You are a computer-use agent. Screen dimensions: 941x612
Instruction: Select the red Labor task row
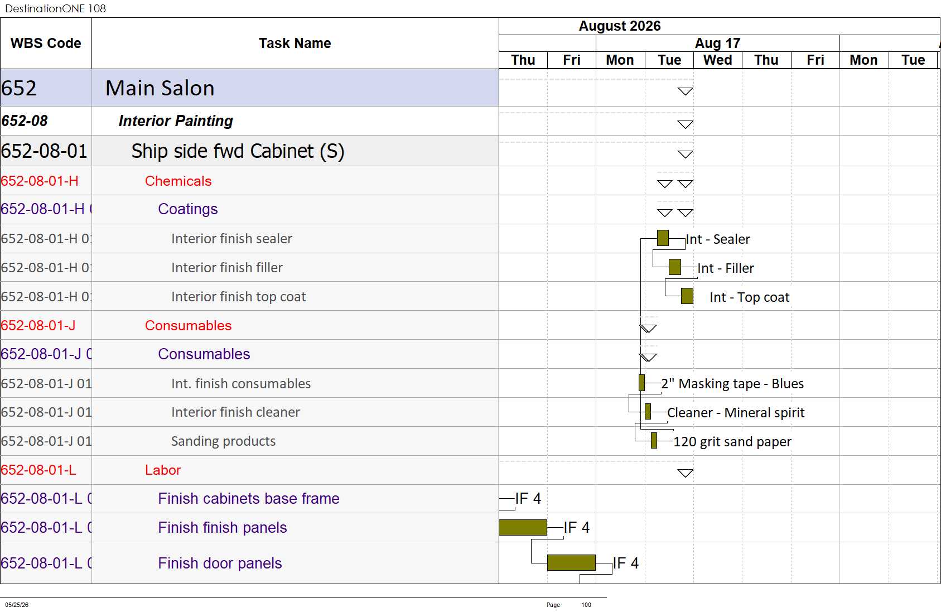tap(249, 470)
